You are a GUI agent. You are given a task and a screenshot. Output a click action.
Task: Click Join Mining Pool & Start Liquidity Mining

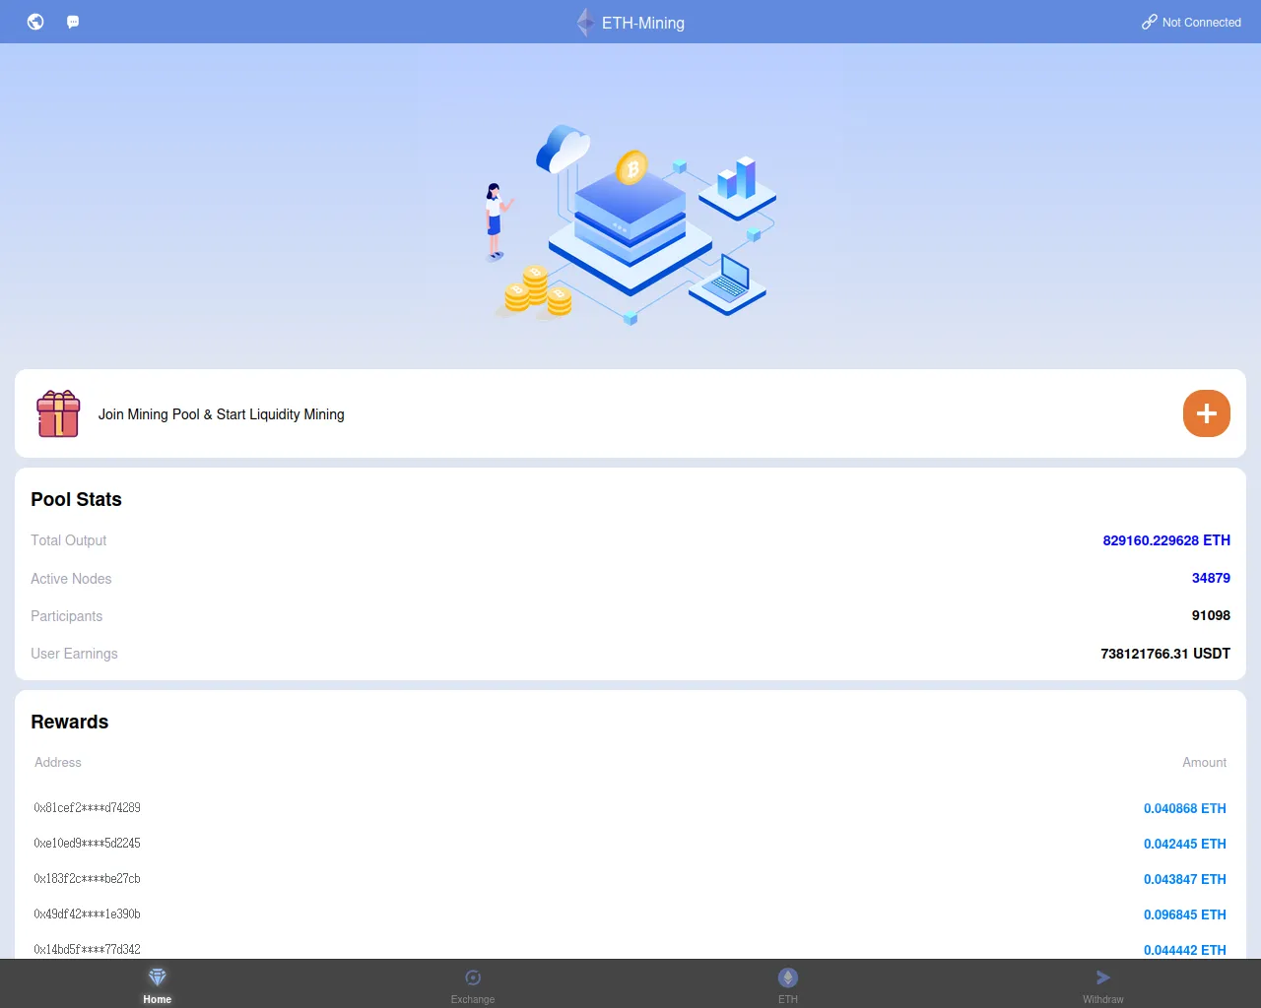[222, 414]
